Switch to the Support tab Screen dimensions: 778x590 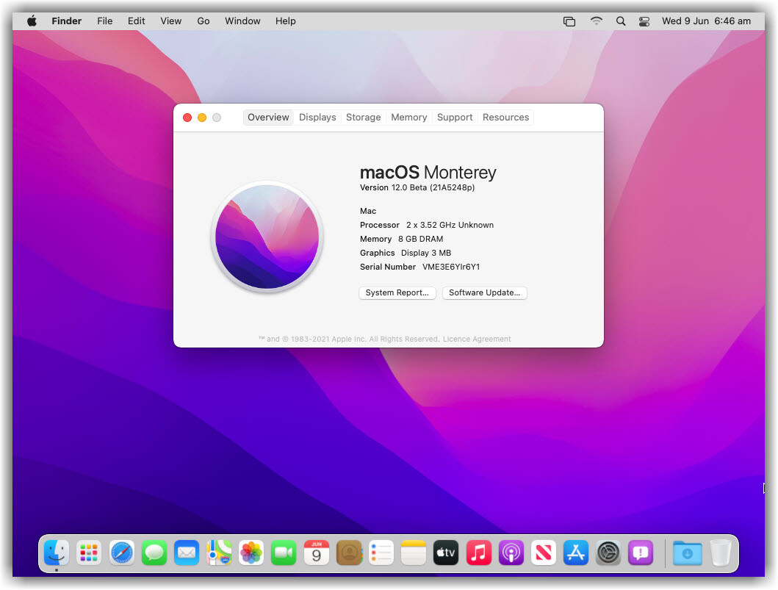point(455,117)
